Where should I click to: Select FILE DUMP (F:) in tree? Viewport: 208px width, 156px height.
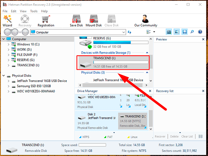(x=27, y=55)
